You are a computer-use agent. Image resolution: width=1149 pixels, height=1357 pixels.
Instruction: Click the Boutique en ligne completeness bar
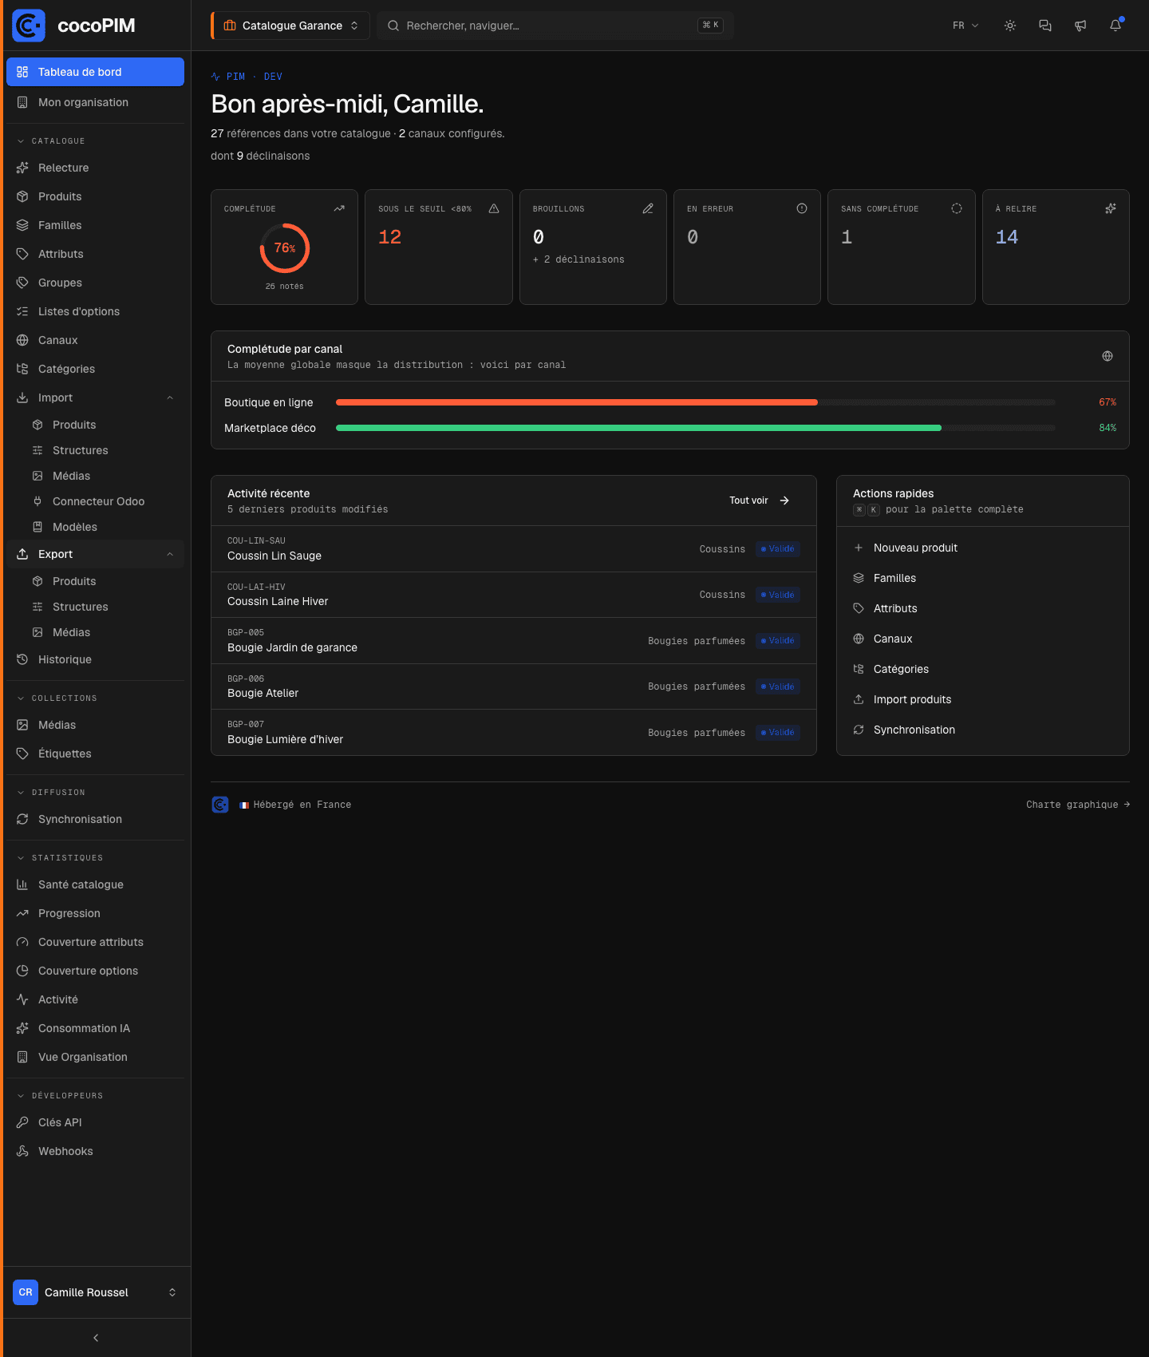[696, 402]
